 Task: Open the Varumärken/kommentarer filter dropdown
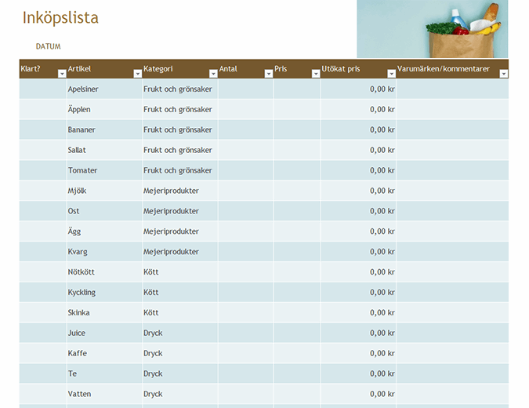click(x=503, y=73)
